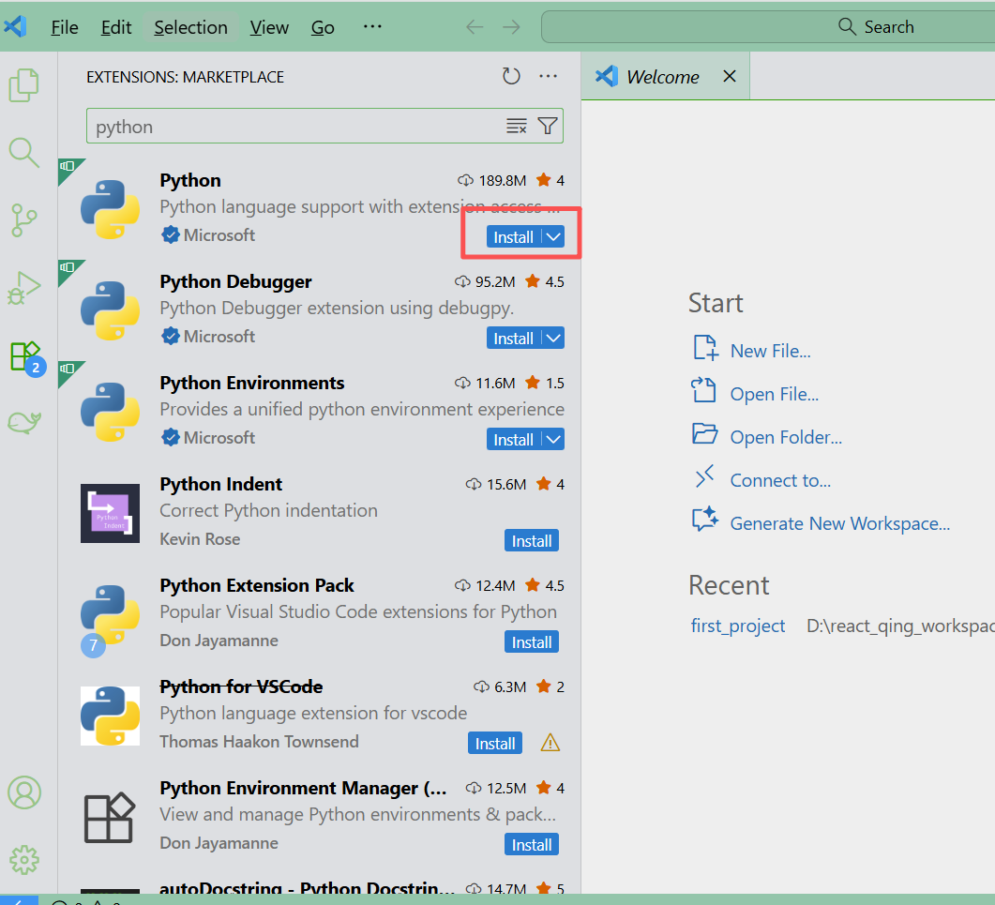Expand Install dropdown arrow for Python Debugger
The width and height of the screenshot is (995, 905).
(554, 339)
